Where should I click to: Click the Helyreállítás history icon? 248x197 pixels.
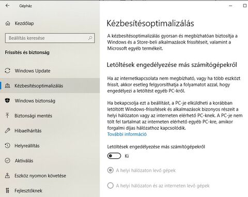click(7, 145)
